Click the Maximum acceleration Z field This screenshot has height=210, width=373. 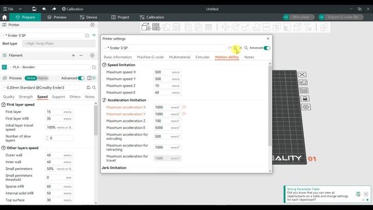click(167, 121)
